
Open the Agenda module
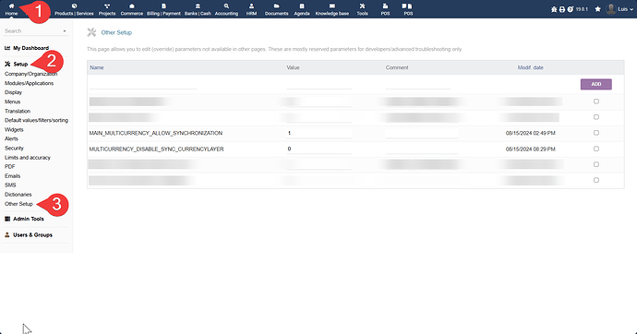coord(302,9)
